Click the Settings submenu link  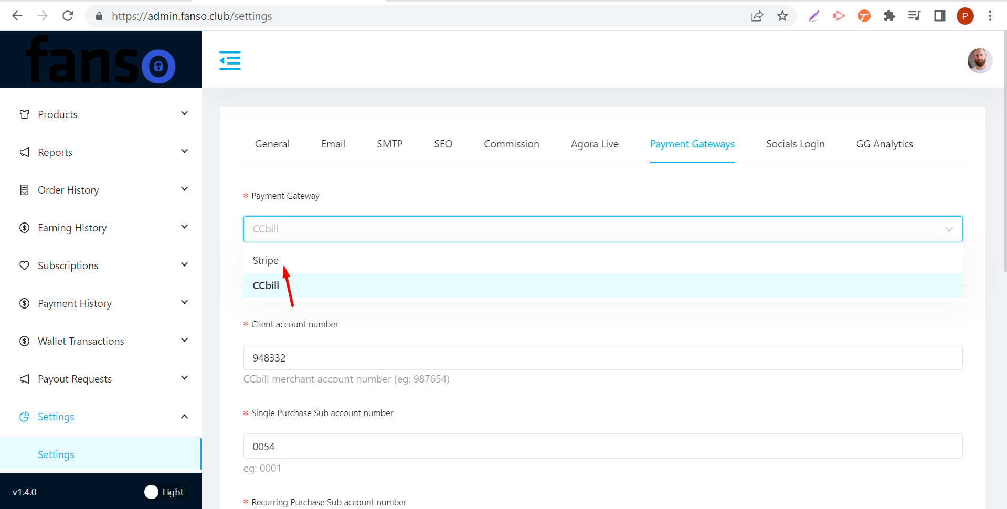point(56,454)
